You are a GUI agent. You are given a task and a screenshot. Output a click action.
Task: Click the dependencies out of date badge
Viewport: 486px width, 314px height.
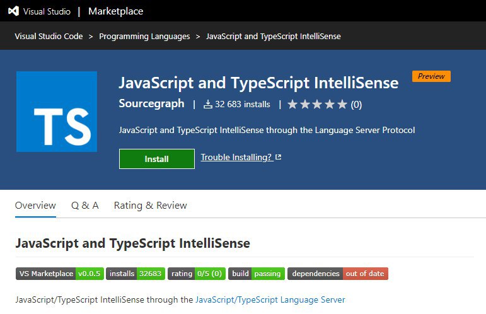pyautogui.click(x=337, y=274)
